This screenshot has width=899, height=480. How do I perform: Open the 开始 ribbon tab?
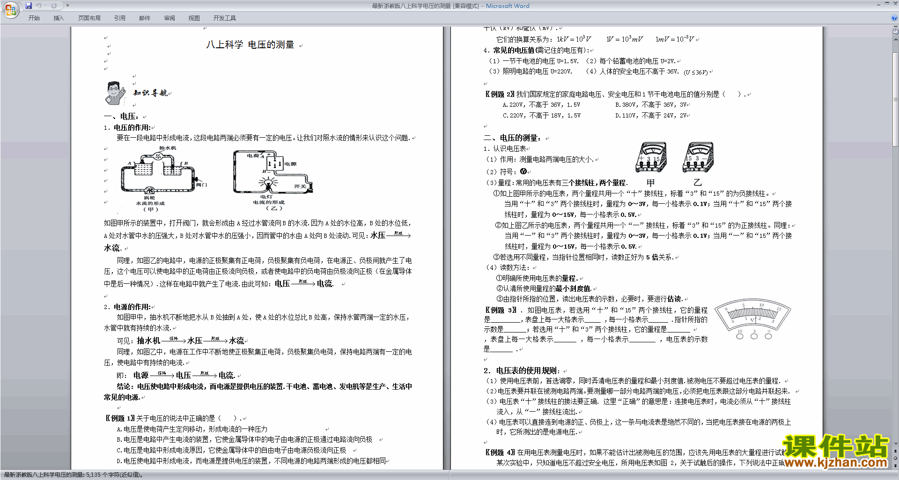tap(34, 18)
